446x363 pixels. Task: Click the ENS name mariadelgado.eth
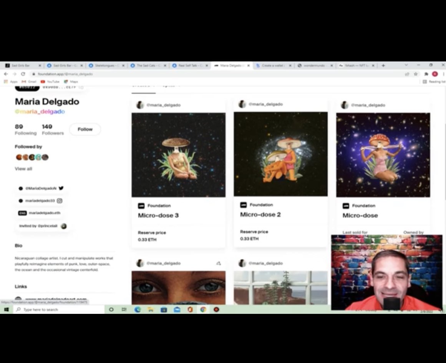pos(39,213)
